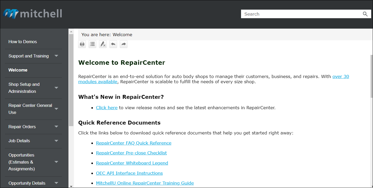This screenshot has width=373, height=188.
Task: Click the 'Quick Reference Documents' heading
Action: [x=119, y=123]
